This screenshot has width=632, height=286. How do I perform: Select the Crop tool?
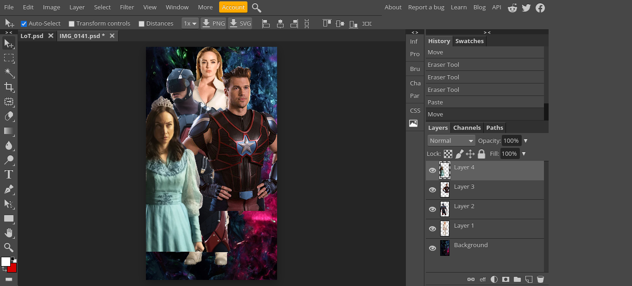point(9,87)
